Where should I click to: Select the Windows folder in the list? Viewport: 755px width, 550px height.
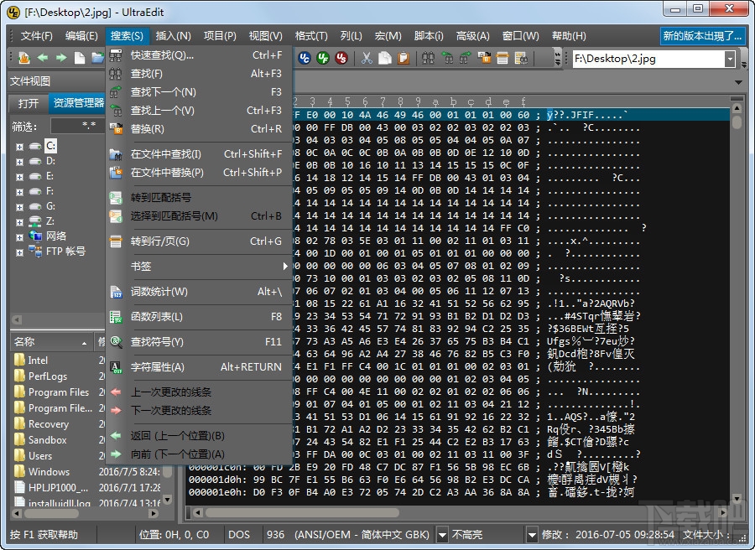[x=49, y=471]
